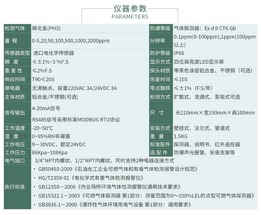Image resolution: width=261 pixels, height=215 pixels.
Task: Select the 电气接口 row label
Action: click(17, 161)
